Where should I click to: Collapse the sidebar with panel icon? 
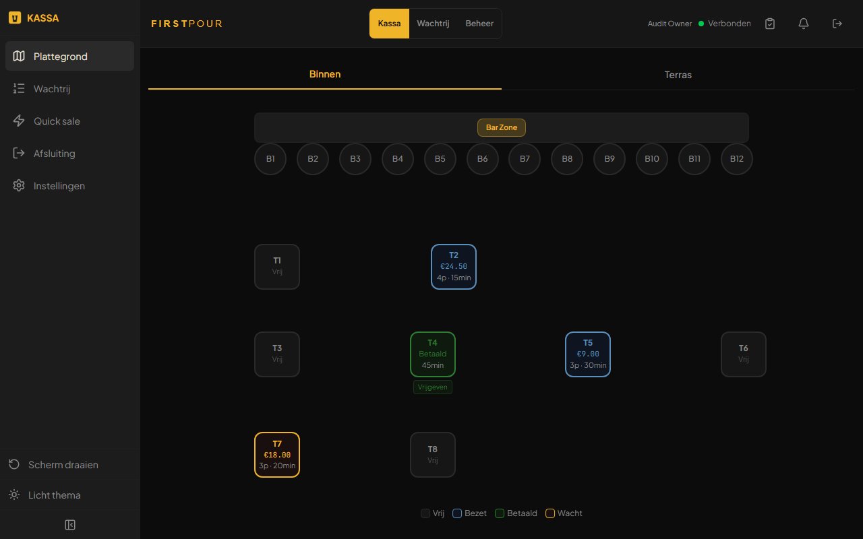click(70, 525)
